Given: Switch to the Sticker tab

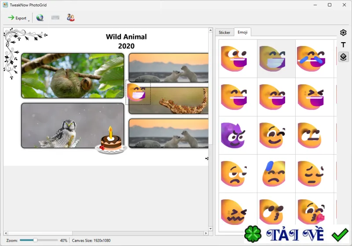Looking at the screenshot, I should [224, 32].
